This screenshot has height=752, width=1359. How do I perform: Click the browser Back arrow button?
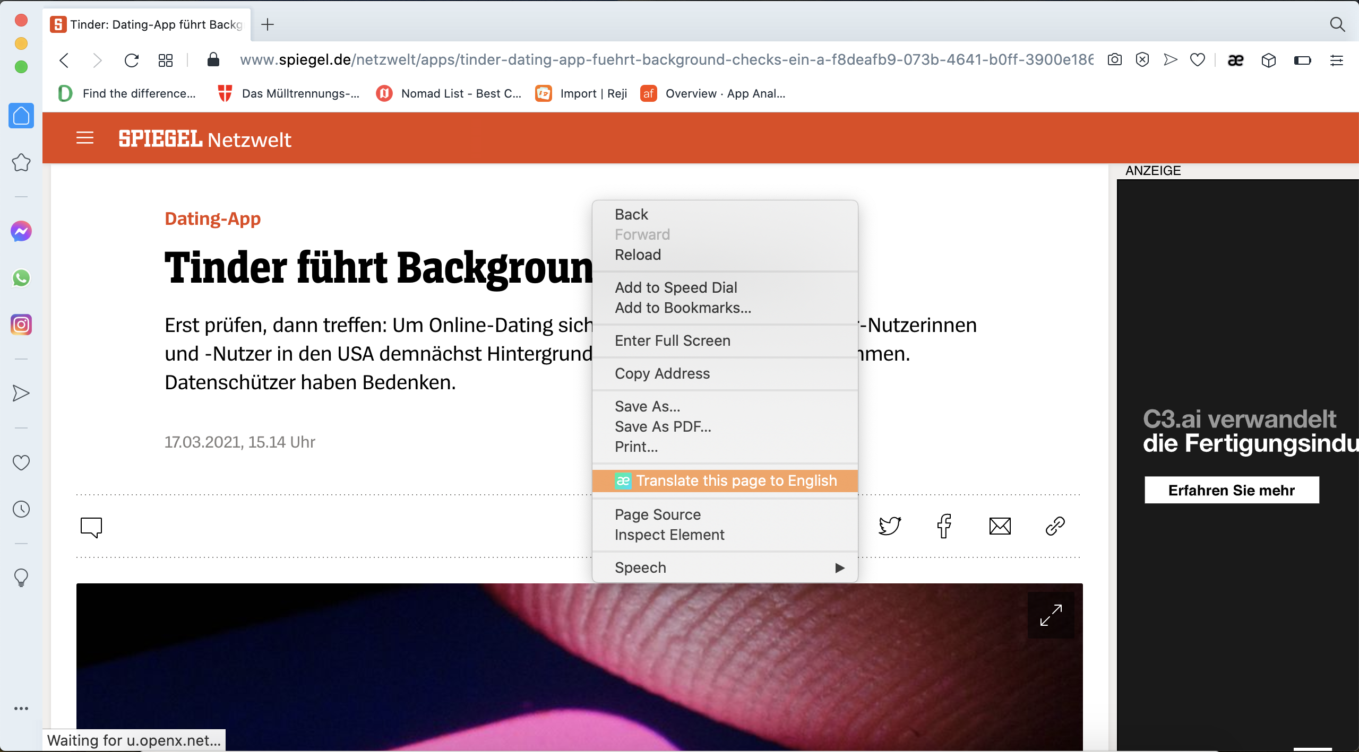tap(64, 60)
